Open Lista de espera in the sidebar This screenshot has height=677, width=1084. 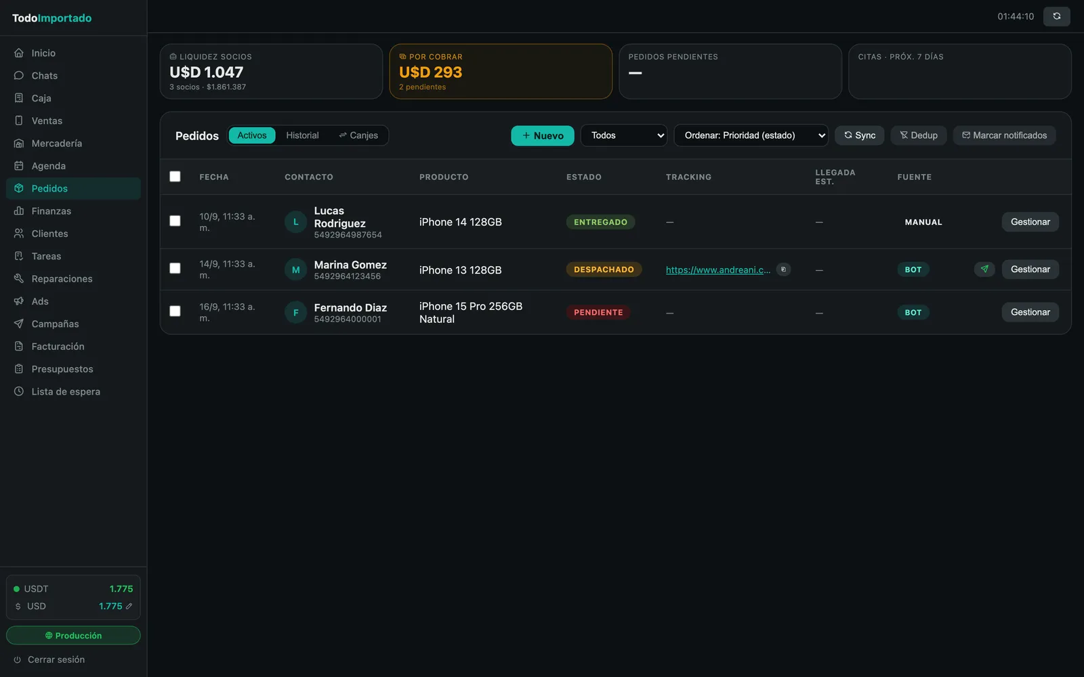point(73,391)
